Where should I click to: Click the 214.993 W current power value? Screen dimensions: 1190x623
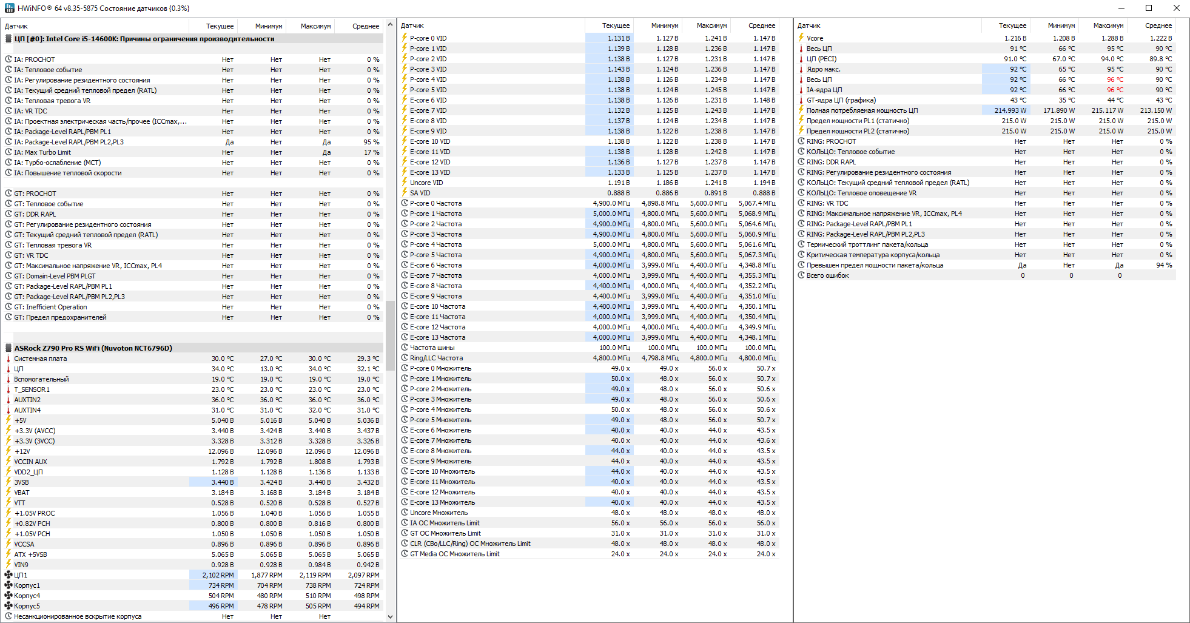(1010, 110)
